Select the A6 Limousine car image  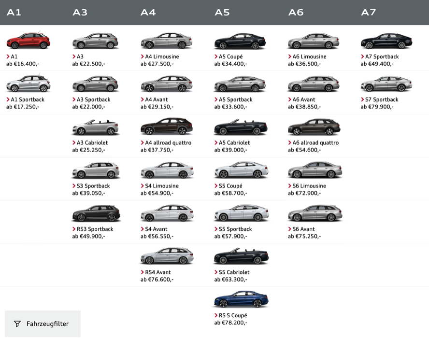(314, 41)
